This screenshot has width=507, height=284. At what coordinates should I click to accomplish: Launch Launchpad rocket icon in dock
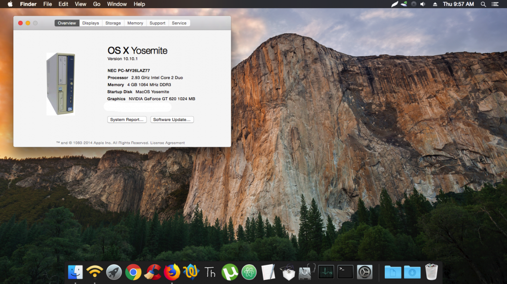pyautogui.click(x=114, y=272)
